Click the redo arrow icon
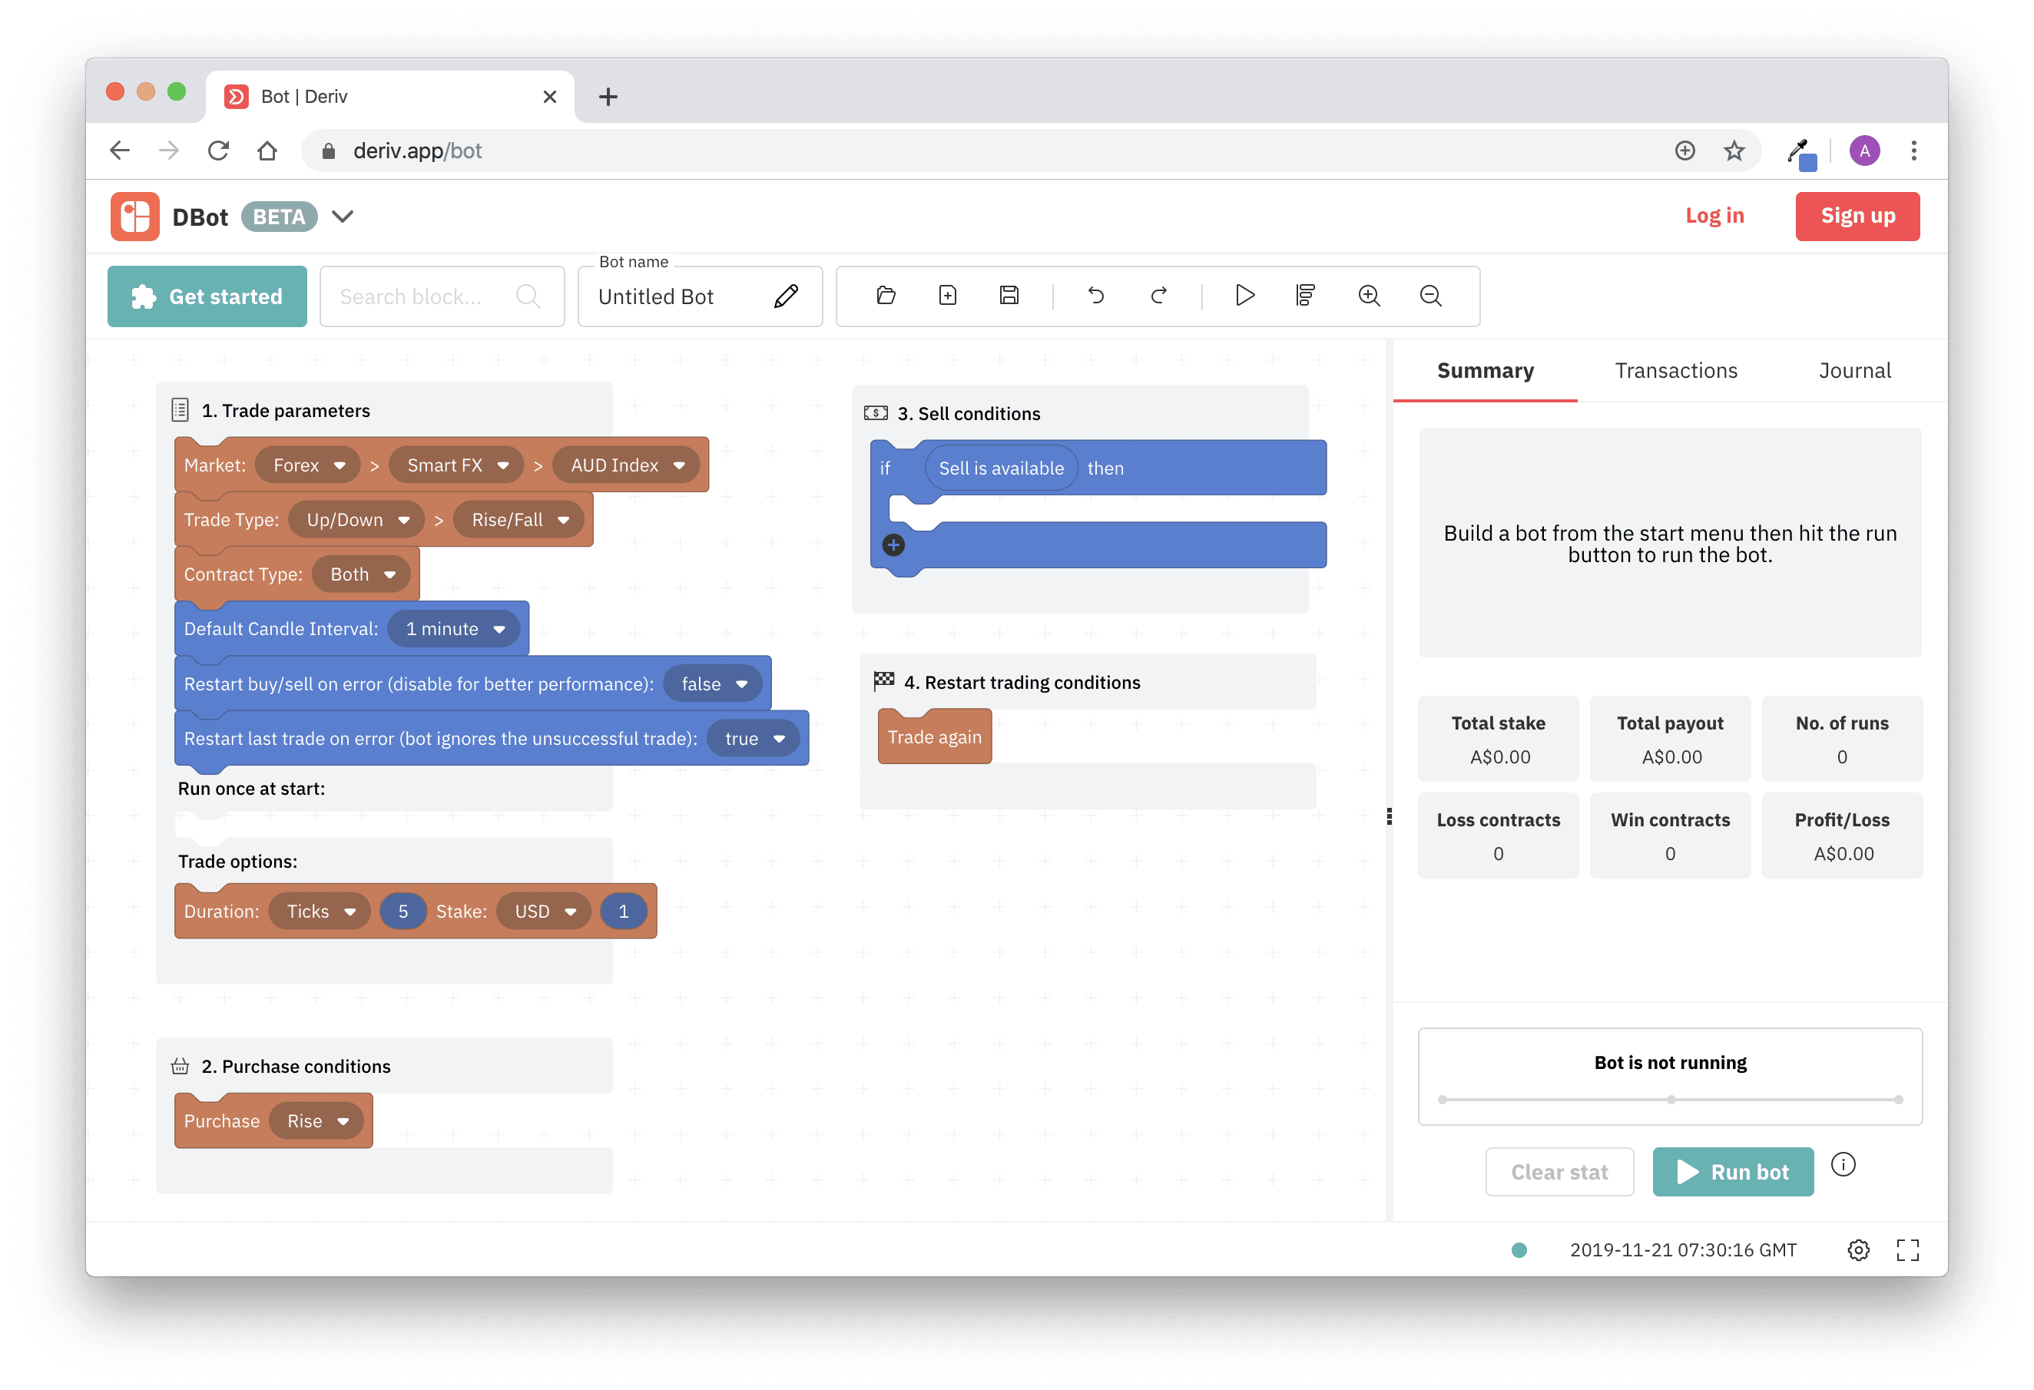 coord(1159,295)
